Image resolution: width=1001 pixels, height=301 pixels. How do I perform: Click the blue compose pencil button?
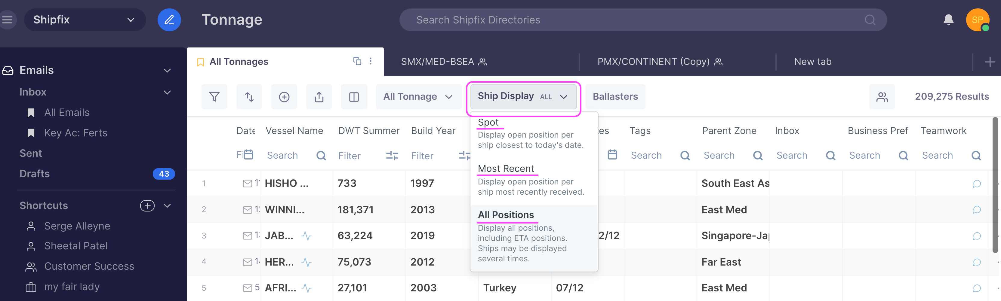(169, 20)
